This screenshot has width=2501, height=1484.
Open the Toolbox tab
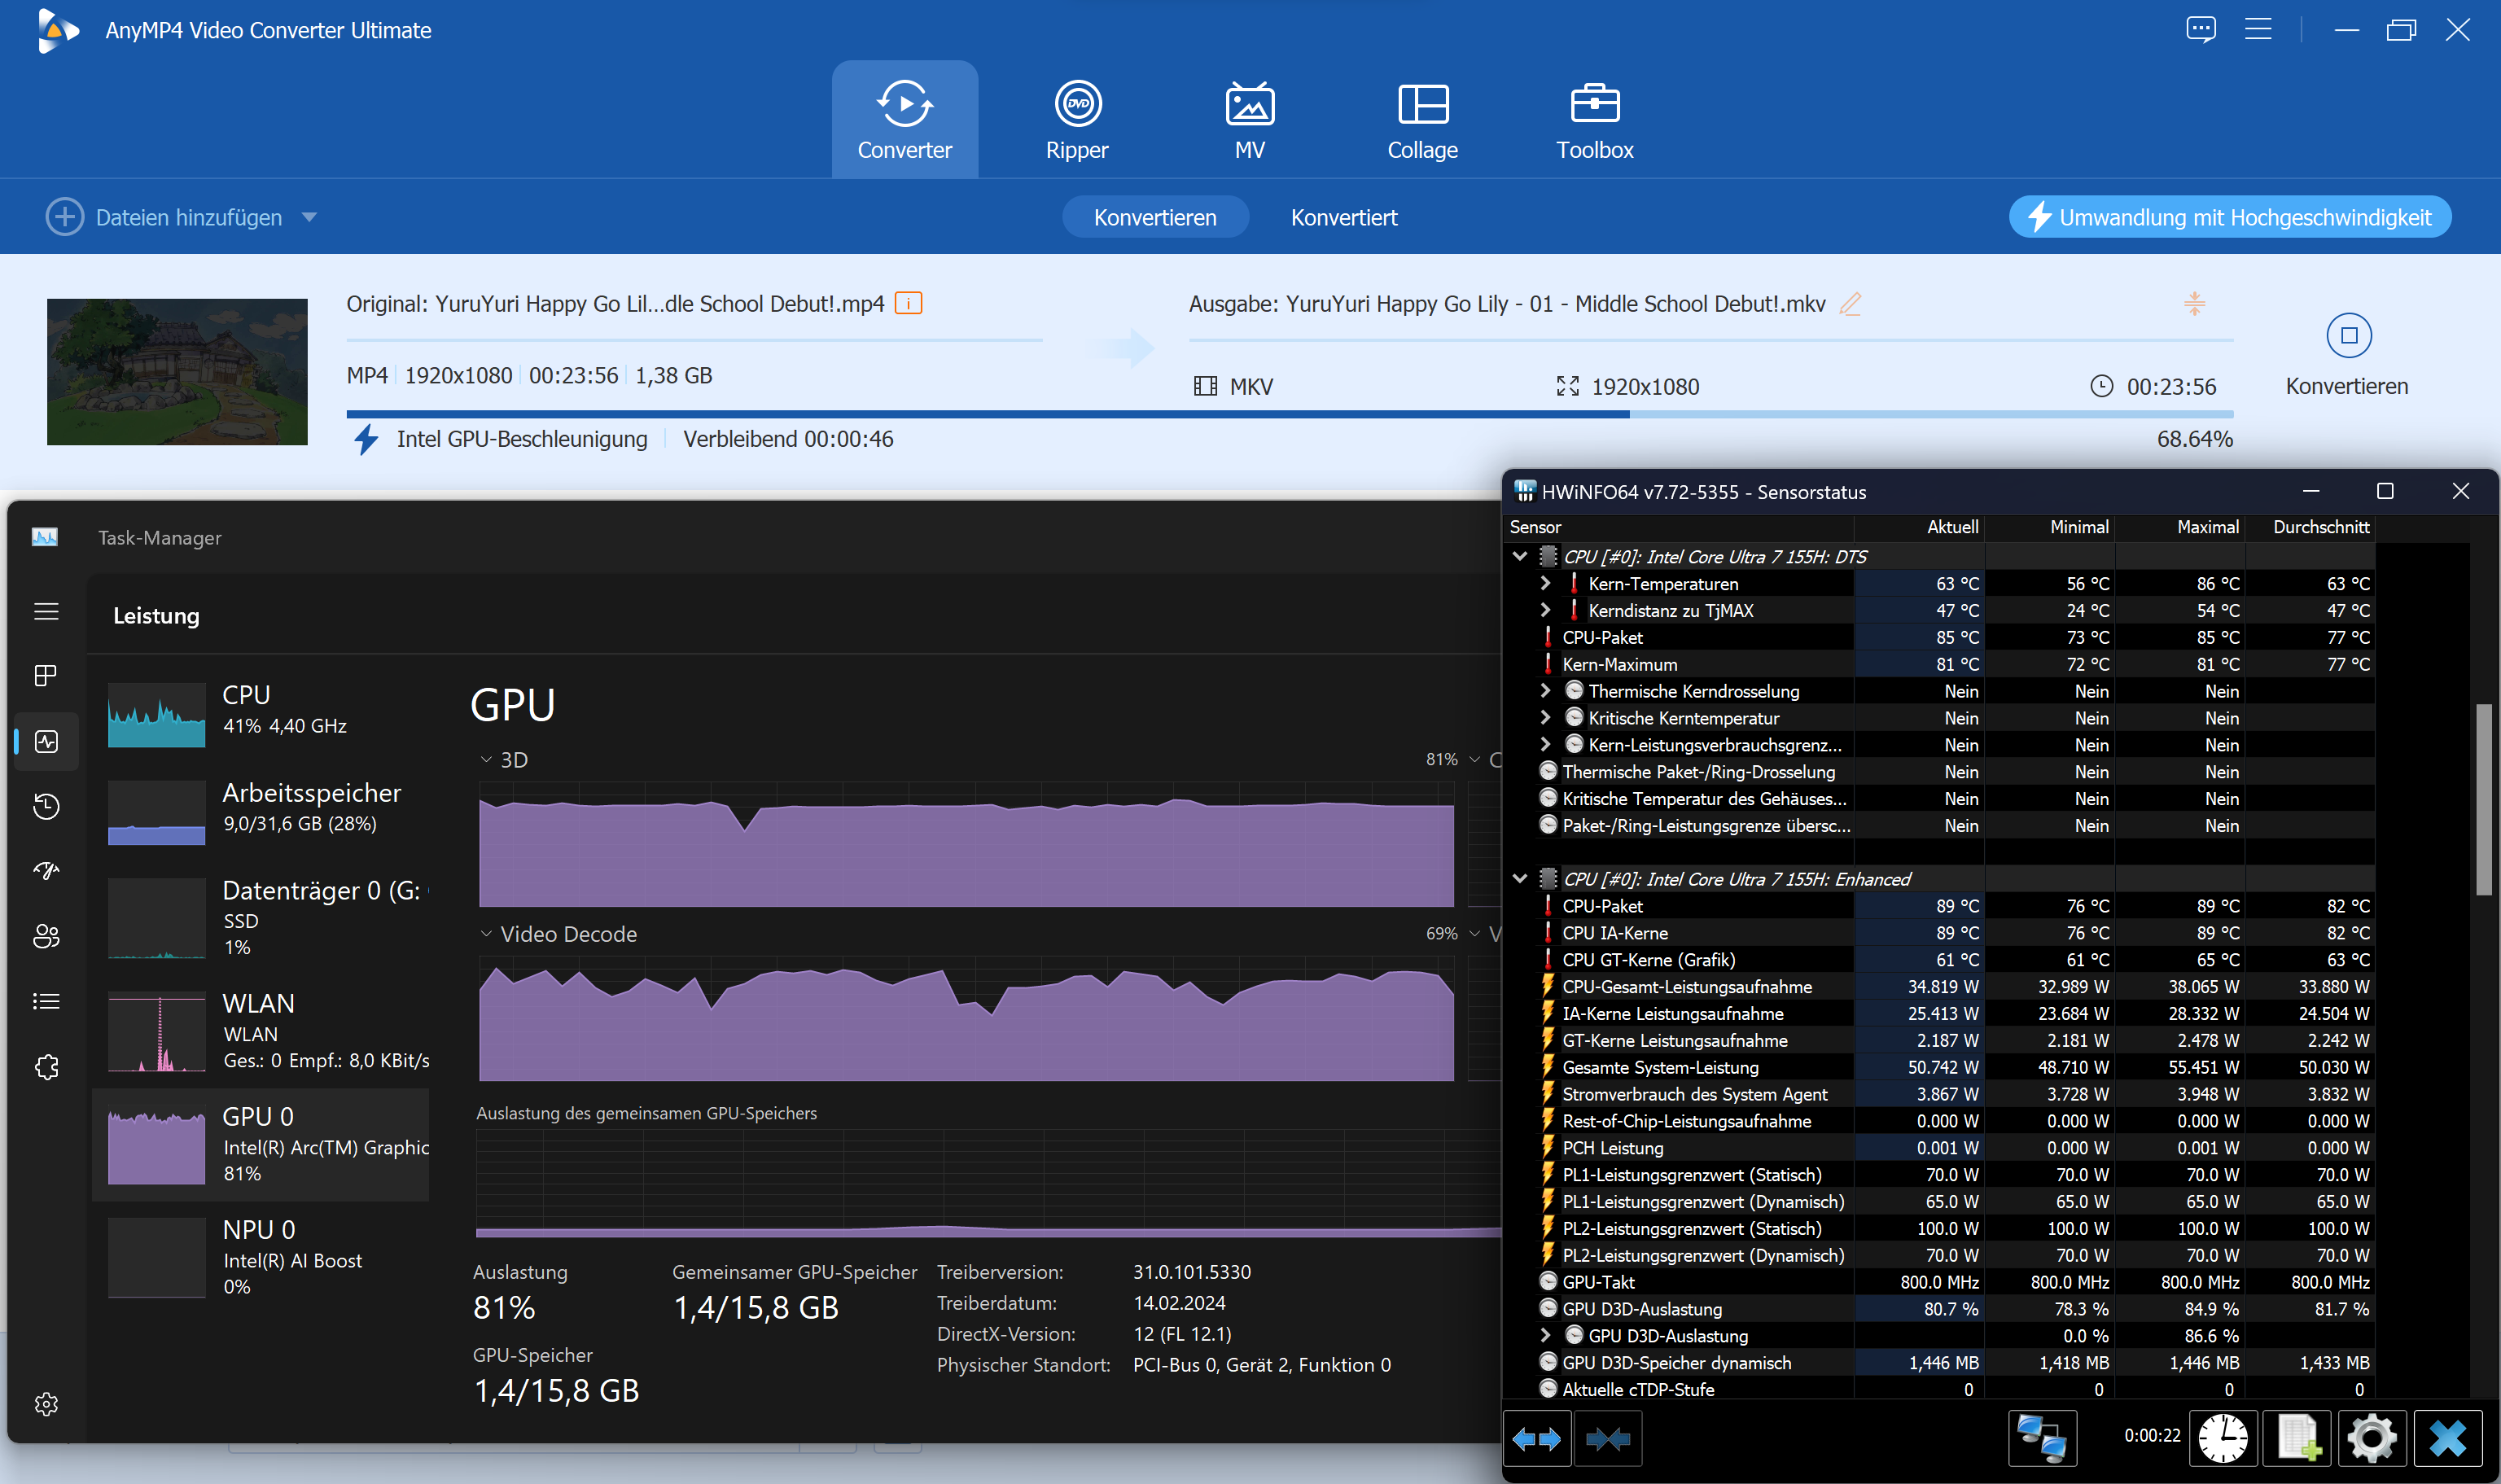tap(1594, 120)
